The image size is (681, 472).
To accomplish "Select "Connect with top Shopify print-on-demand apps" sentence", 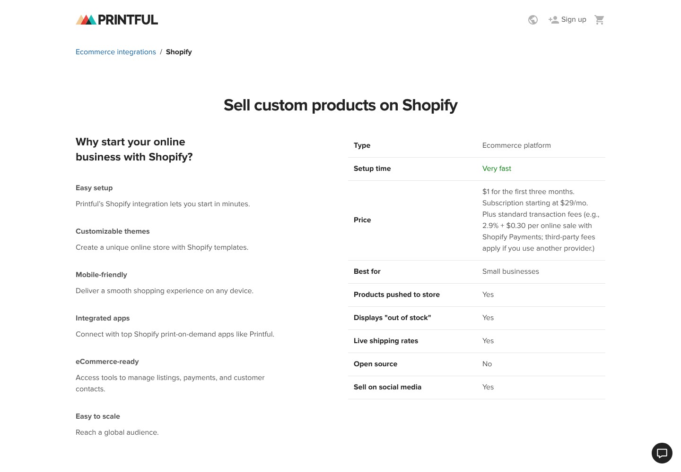I will click(175, 334).
